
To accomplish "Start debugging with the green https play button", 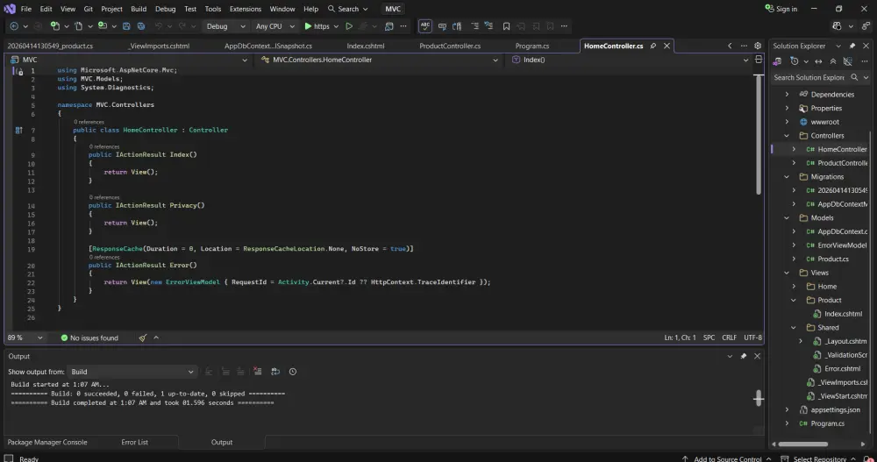I will click(317, 26).
